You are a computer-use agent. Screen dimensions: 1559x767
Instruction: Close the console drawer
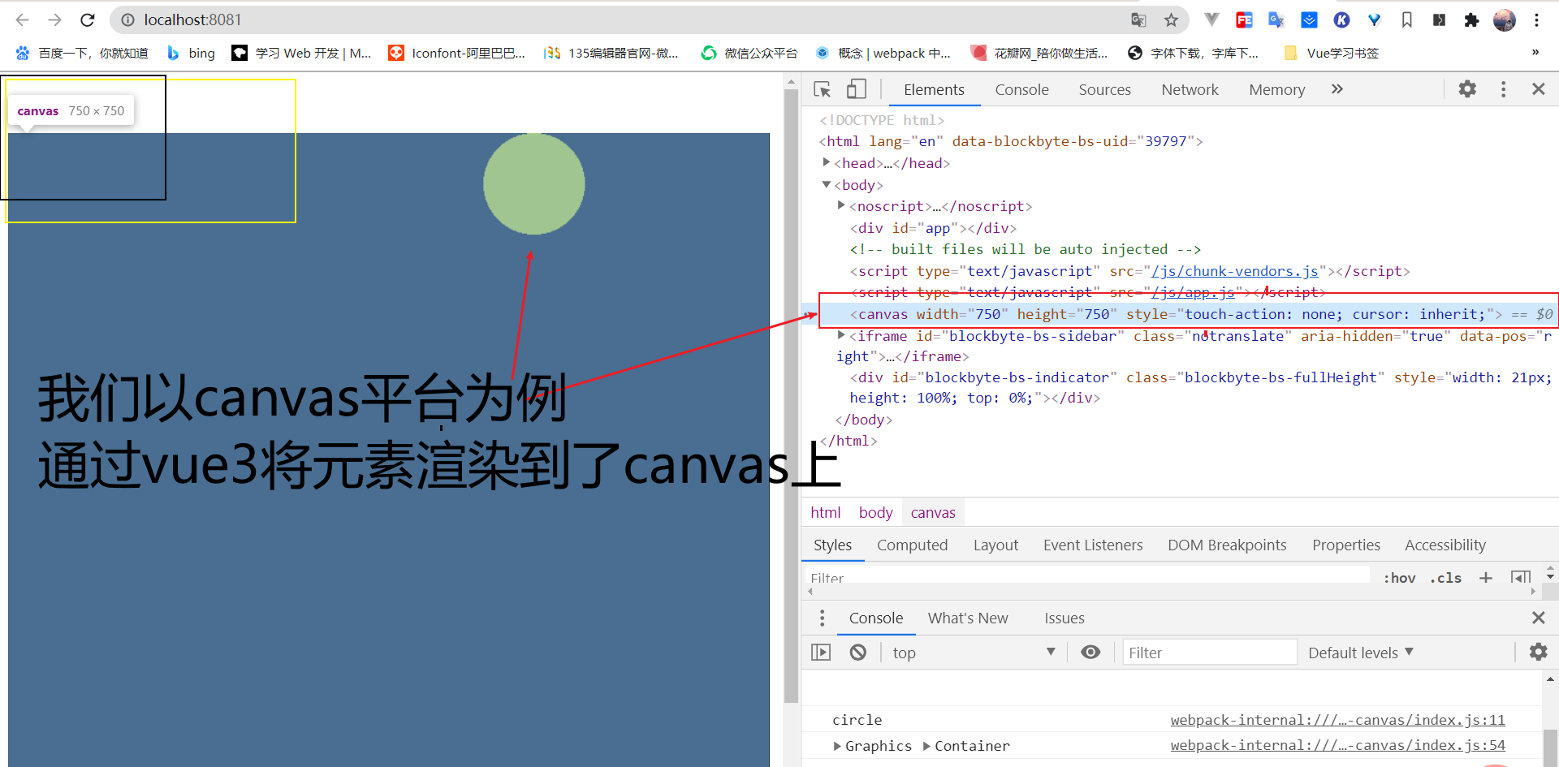coord(1538,618)
